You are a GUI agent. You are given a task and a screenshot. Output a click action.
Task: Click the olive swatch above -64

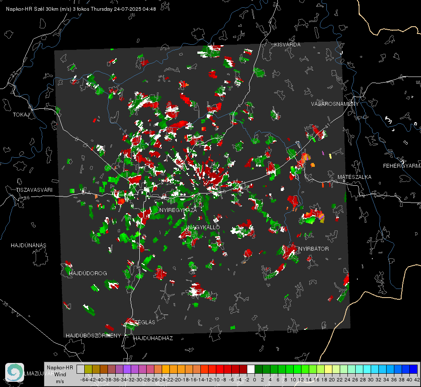[x=88, y=369]
